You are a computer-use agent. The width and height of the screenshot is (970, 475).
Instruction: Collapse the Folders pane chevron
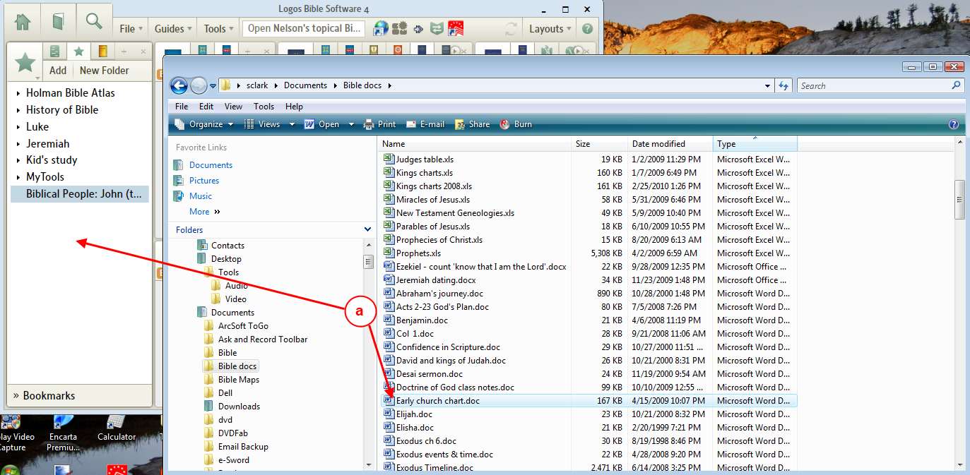click(367, 230)
